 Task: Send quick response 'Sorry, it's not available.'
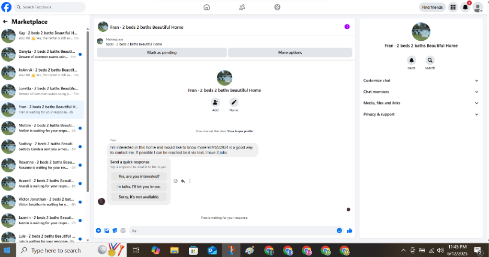[139, 197]
